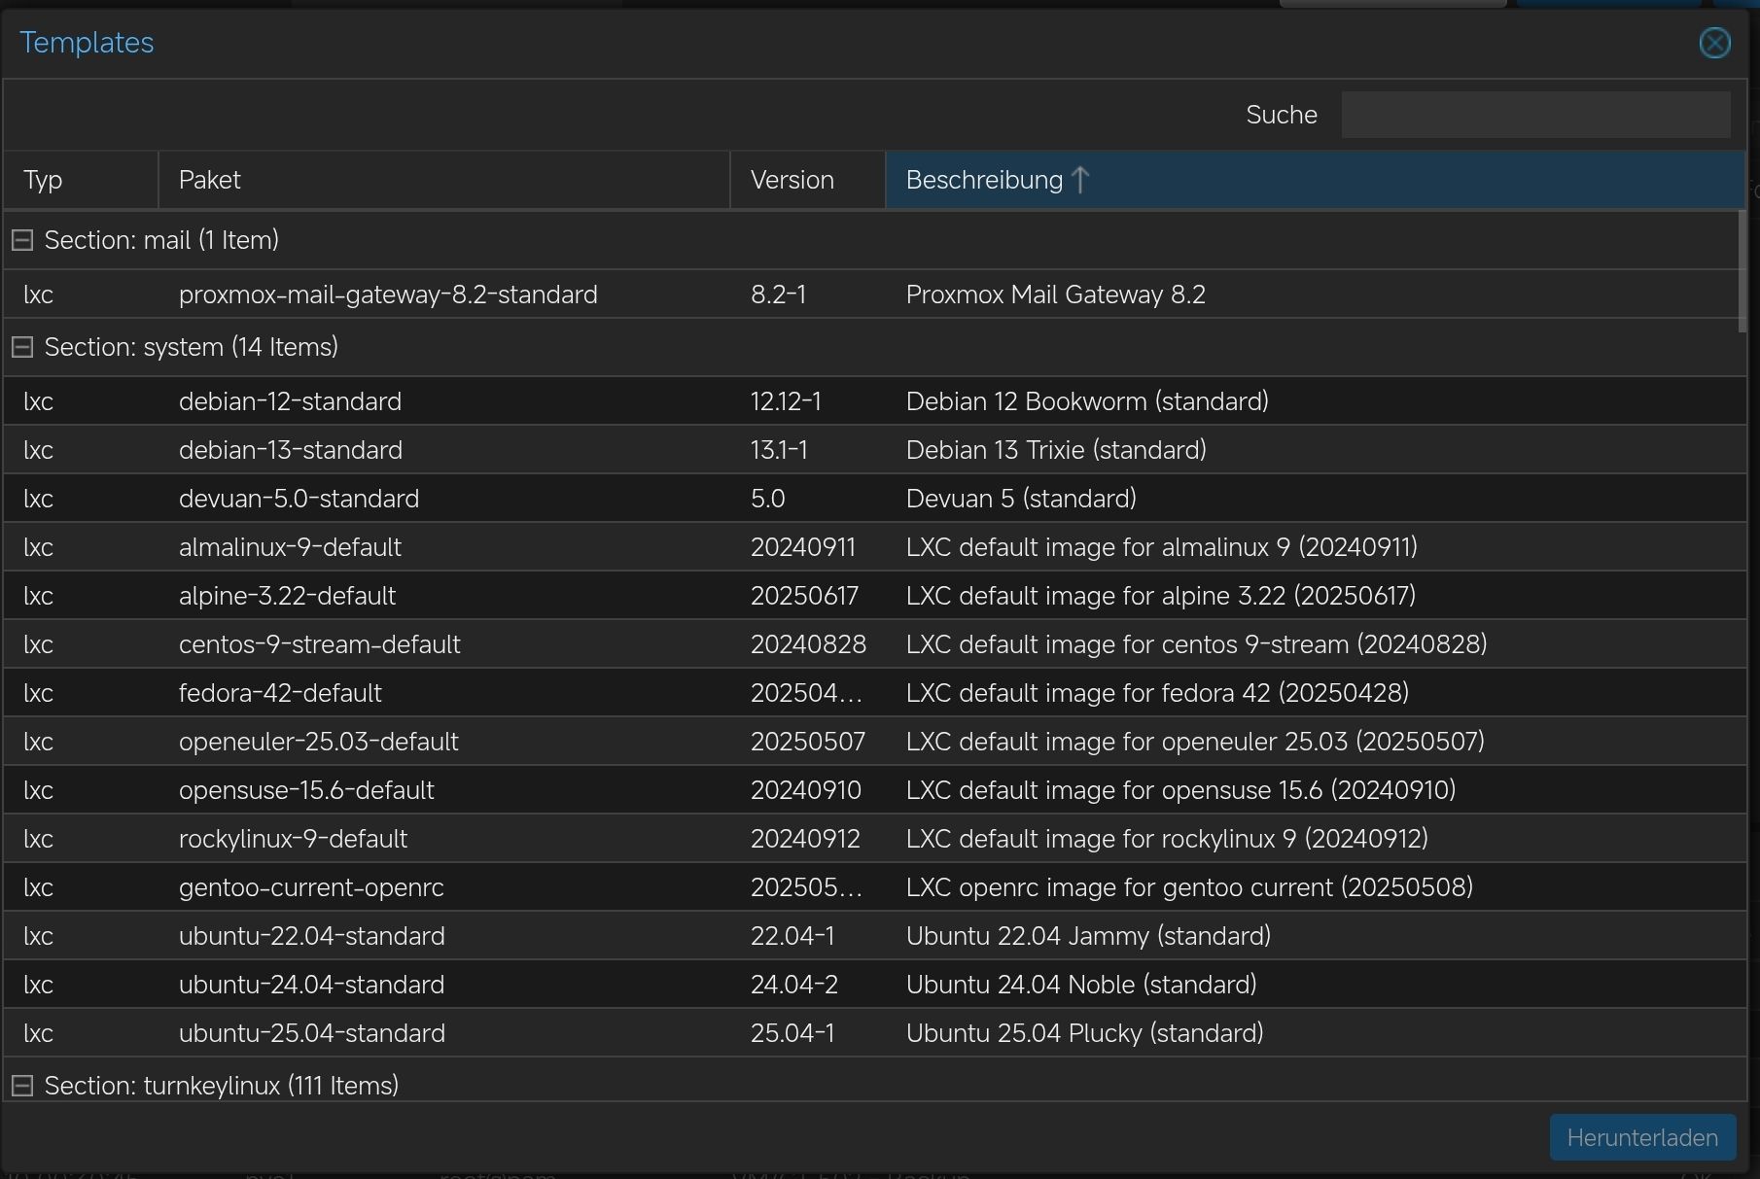1760x1179 pixels.
Task: Click the version cell 20240828
Action: point(808,644)
